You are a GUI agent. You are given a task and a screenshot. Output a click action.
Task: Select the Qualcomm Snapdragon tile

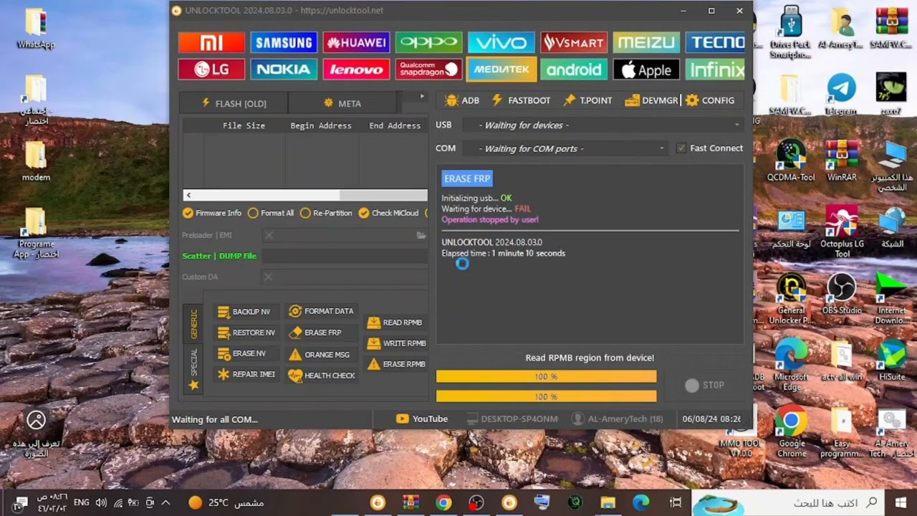(x=428, y=70)
